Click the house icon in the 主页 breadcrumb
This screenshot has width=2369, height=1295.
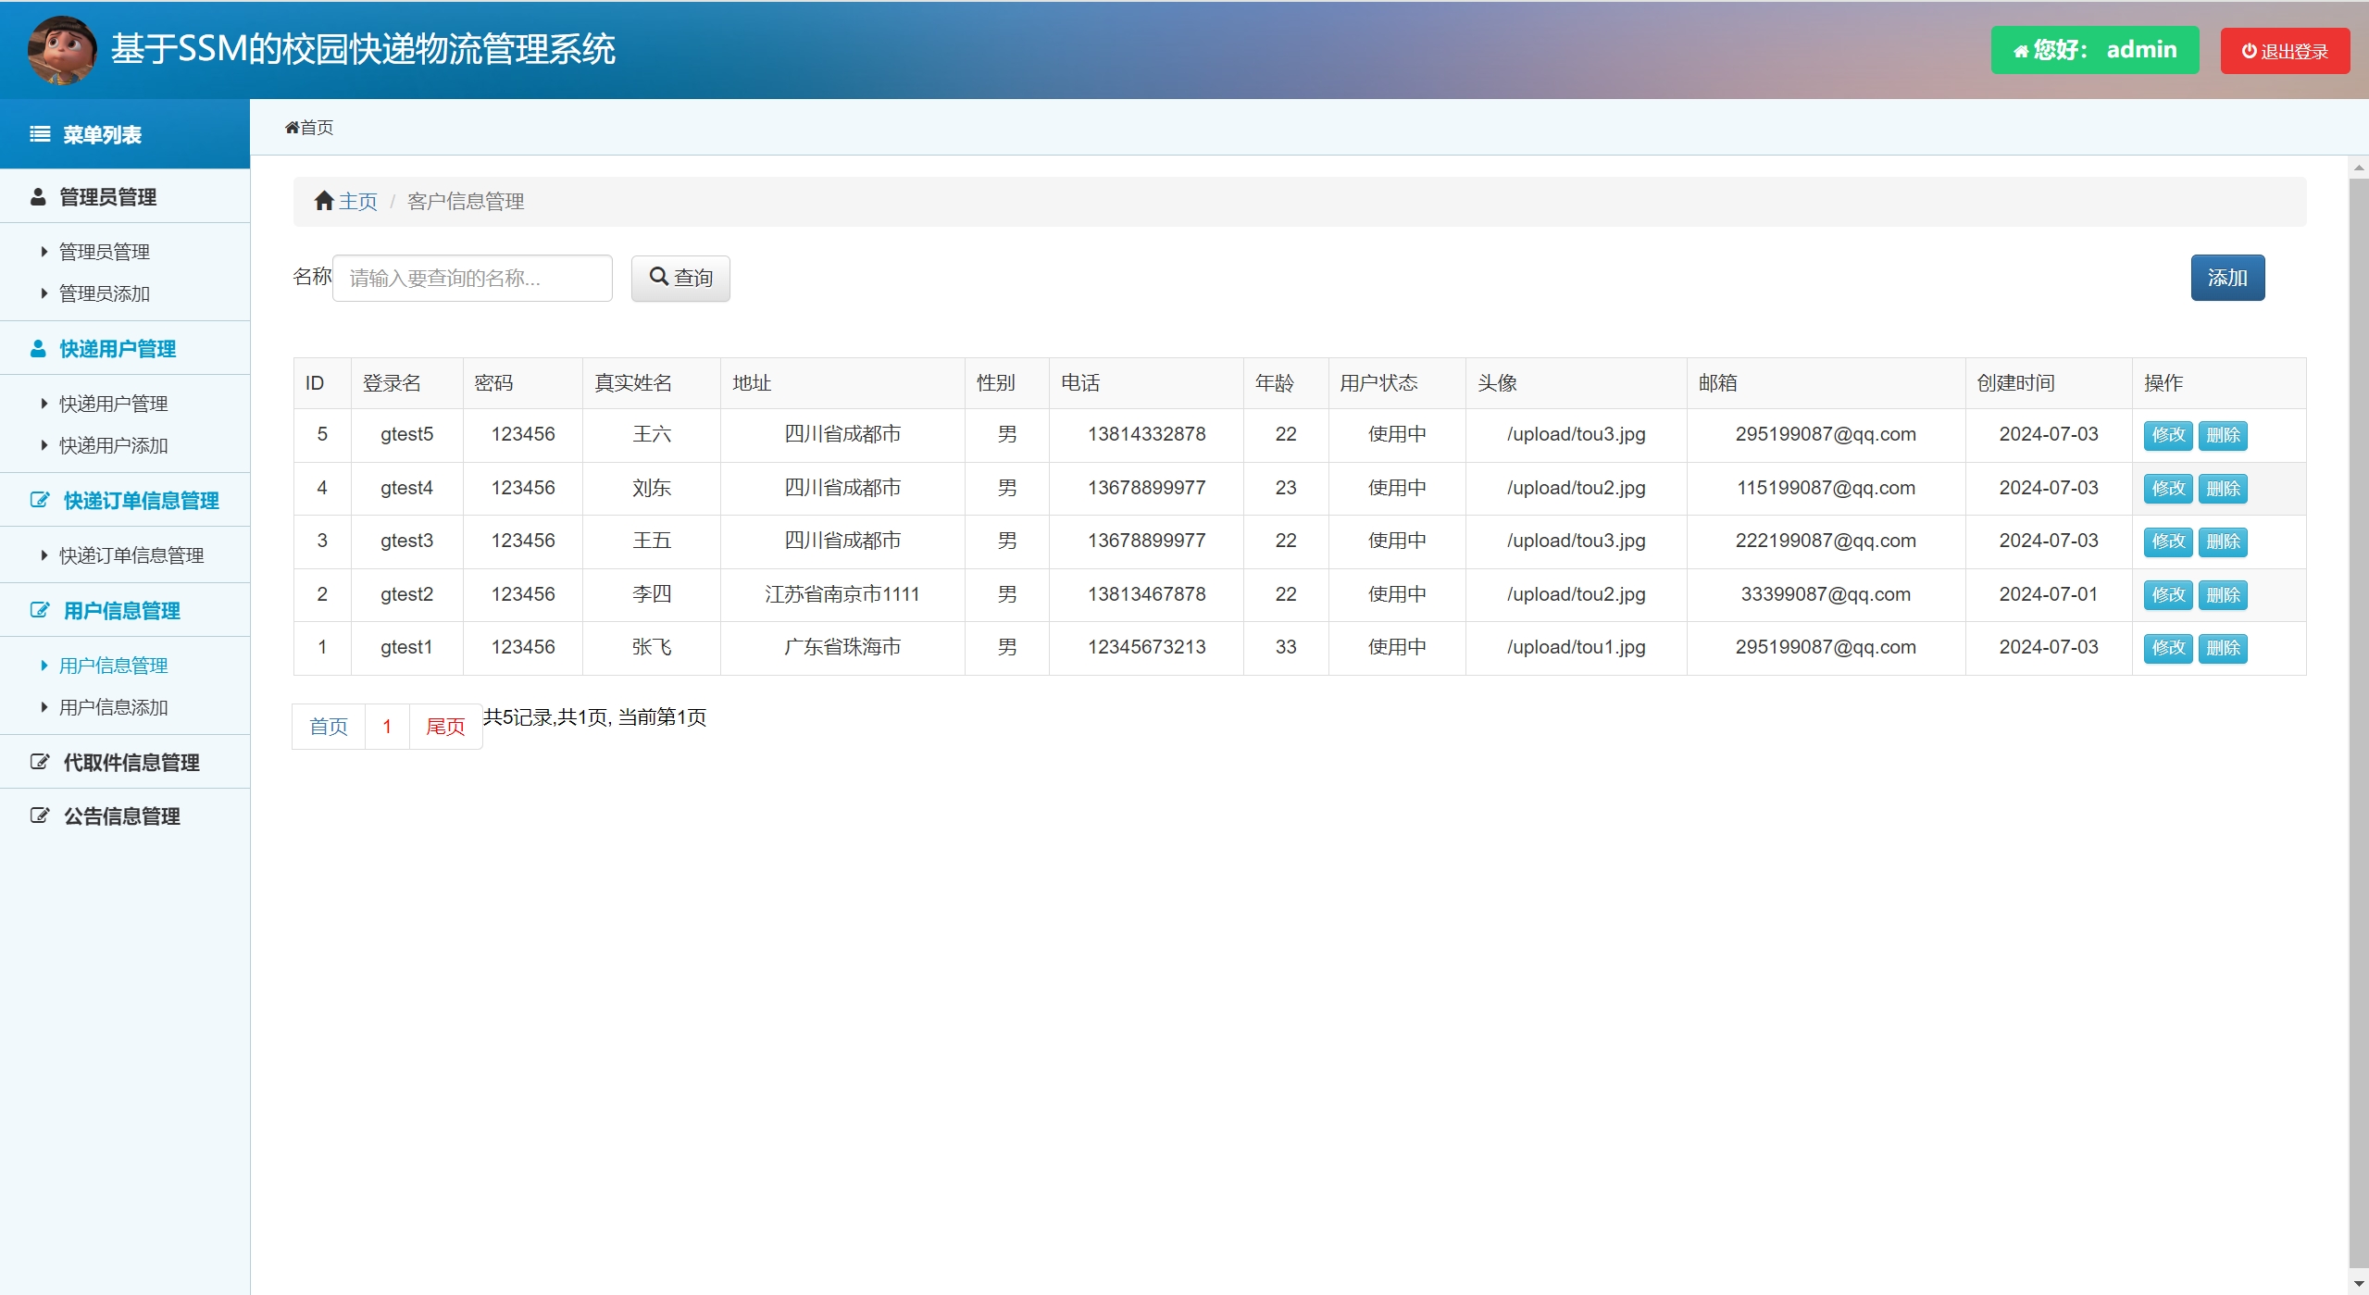323,201
